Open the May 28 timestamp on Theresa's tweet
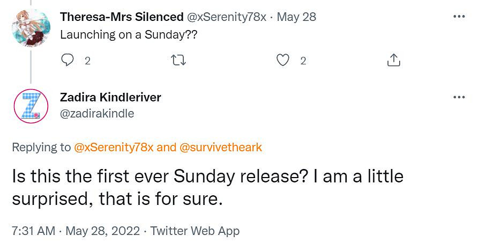Screen dimensions: 479x250 pos(296,17)
